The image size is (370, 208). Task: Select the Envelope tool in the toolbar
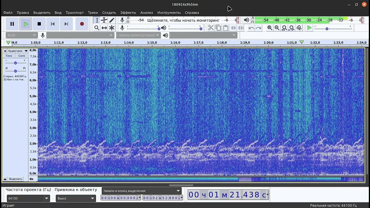[x=104, y=20]
